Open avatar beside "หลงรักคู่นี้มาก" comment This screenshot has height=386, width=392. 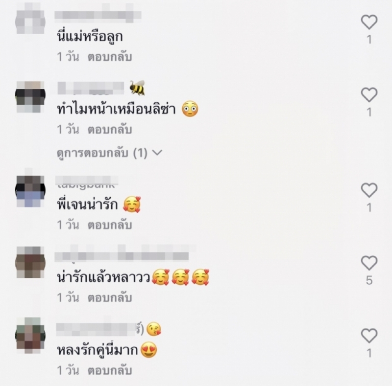(30, 335)
